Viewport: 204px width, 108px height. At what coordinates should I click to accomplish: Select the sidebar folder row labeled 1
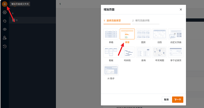tap(33, 14)
